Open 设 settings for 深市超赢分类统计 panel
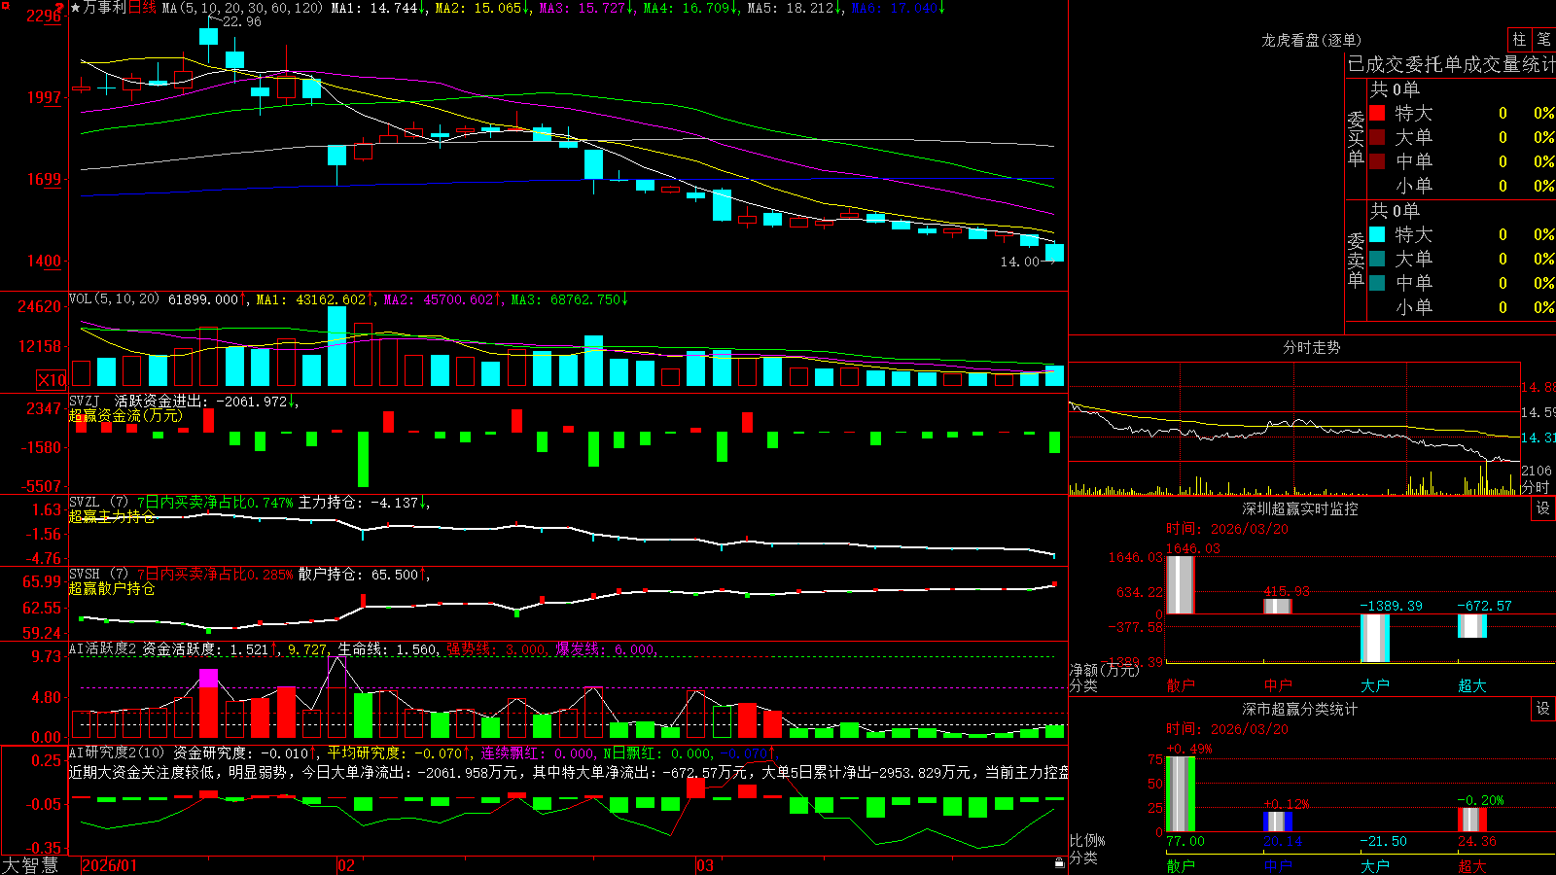1556x875 pixels. [x=1543, y=709]
